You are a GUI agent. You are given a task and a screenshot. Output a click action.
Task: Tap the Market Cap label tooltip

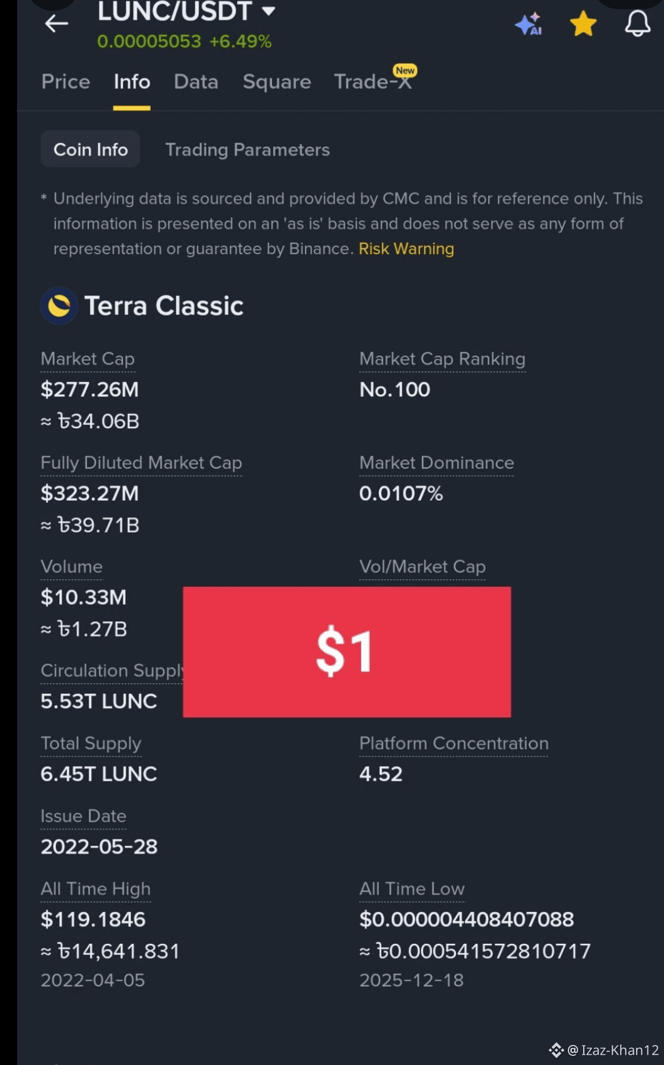coord(88,359)
